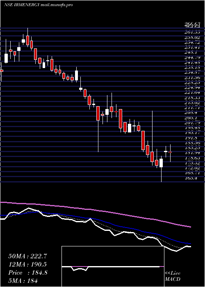Click the 181.94 price axis label
This screenshot has width=205, height=287.
pos(192,153)
